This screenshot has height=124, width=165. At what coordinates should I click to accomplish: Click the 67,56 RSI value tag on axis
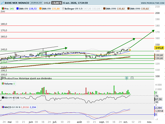tap(158, 99)
